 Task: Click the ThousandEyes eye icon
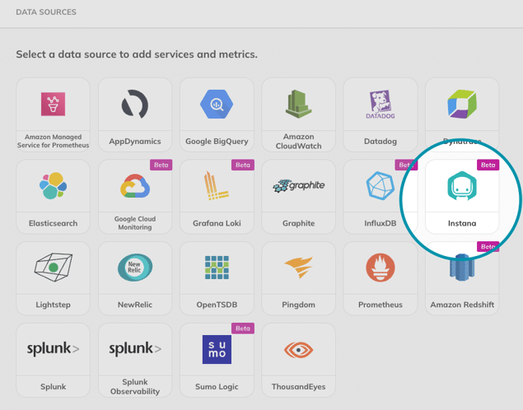pos(298,350)
